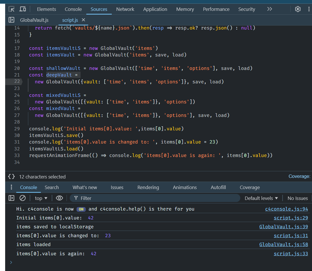Click itemsVaultLS.load() call on line 32
Screen dimensions: 312x271
click(56, 149)
